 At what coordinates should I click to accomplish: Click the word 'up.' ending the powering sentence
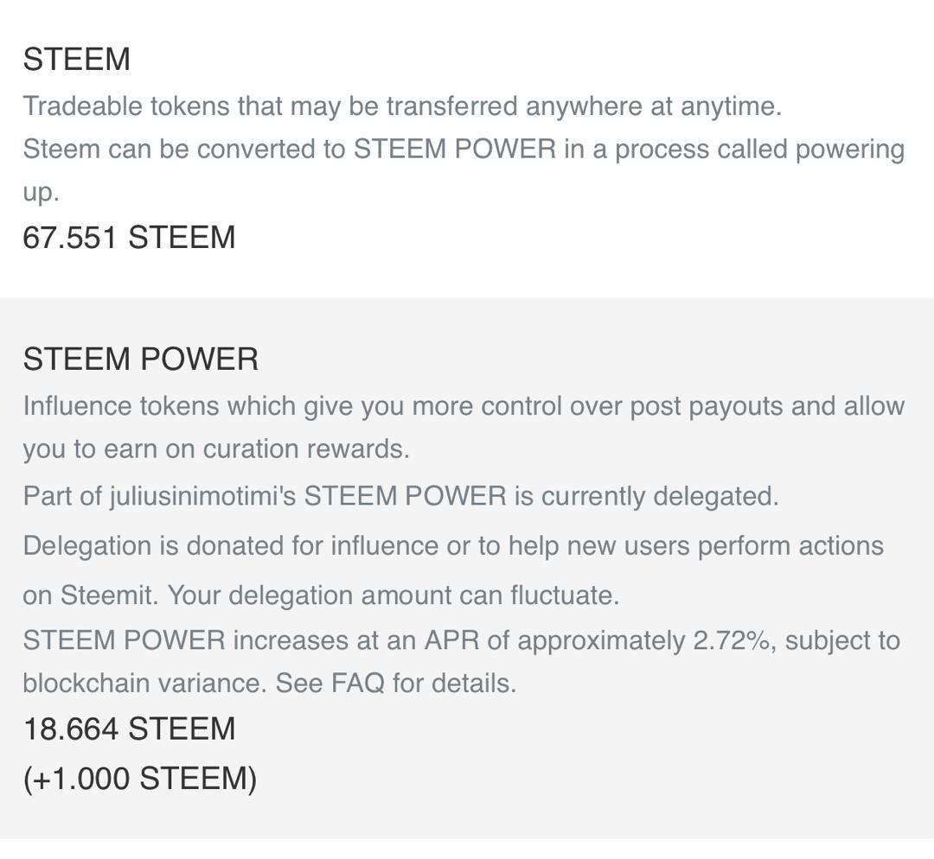click(42, 194)
